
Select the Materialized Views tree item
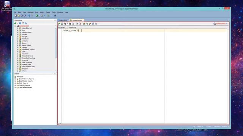27,56
